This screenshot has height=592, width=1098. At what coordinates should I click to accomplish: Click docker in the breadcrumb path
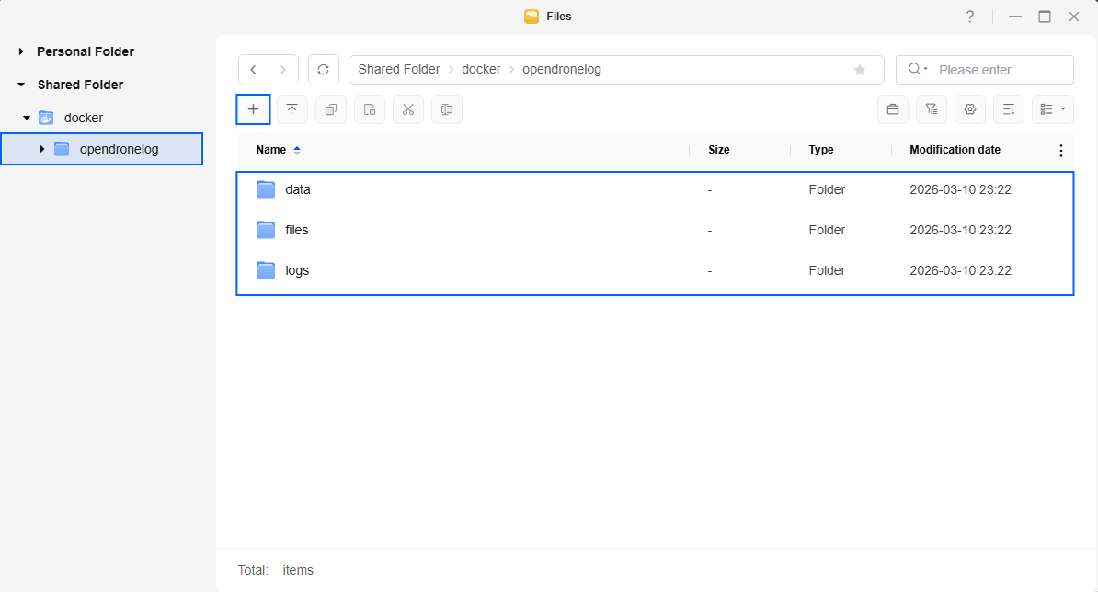click(481, 70)
